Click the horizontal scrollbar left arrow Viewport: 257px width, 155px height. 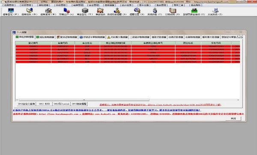(17, 100)
